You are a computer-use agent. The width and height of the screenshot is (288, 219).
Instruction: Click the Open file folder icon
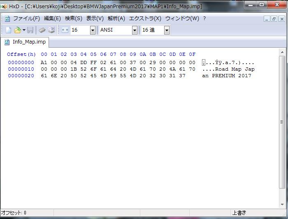tap(18, 30)
